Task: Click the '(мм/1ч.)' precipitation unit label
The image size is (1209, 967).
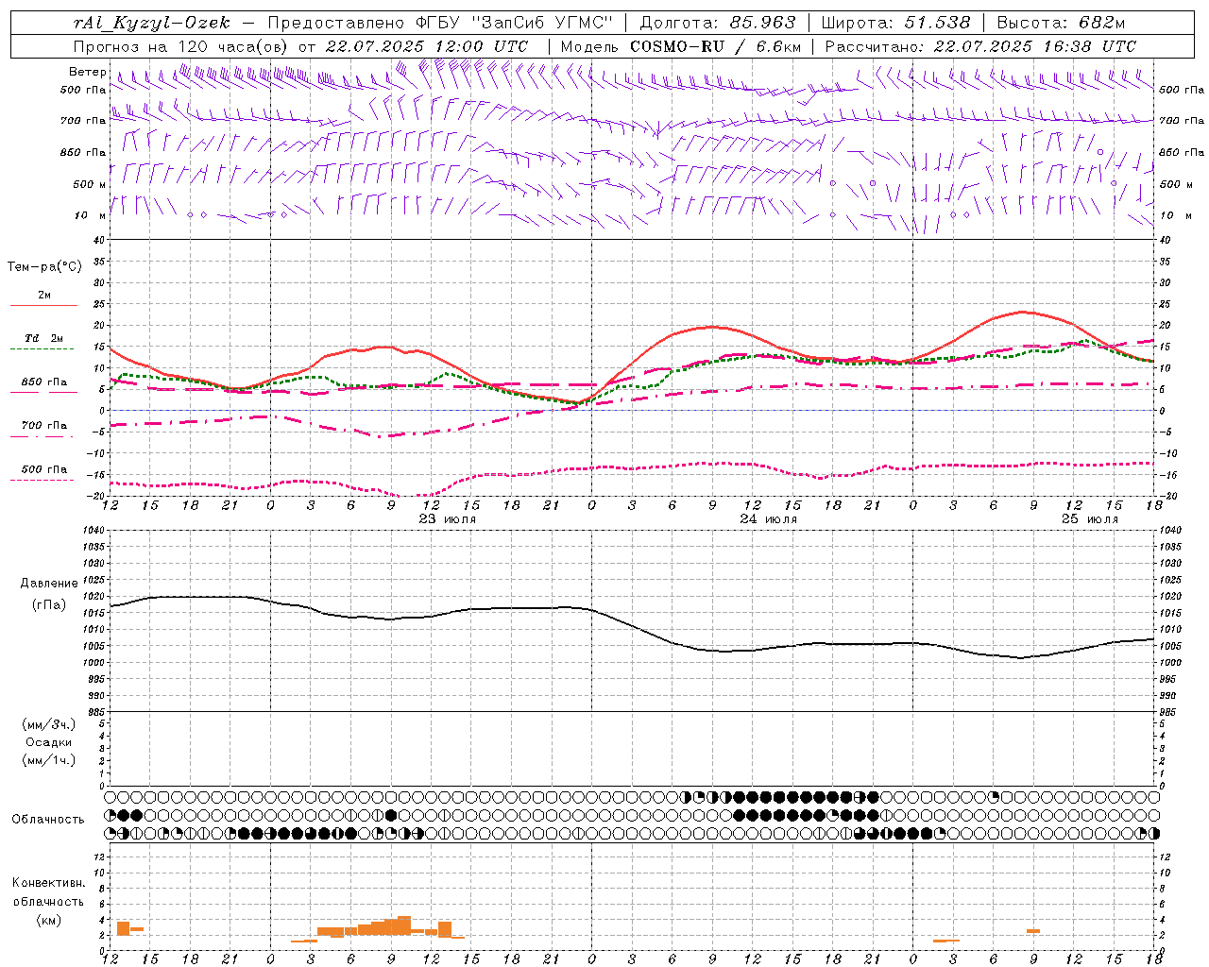Action: 49,760
